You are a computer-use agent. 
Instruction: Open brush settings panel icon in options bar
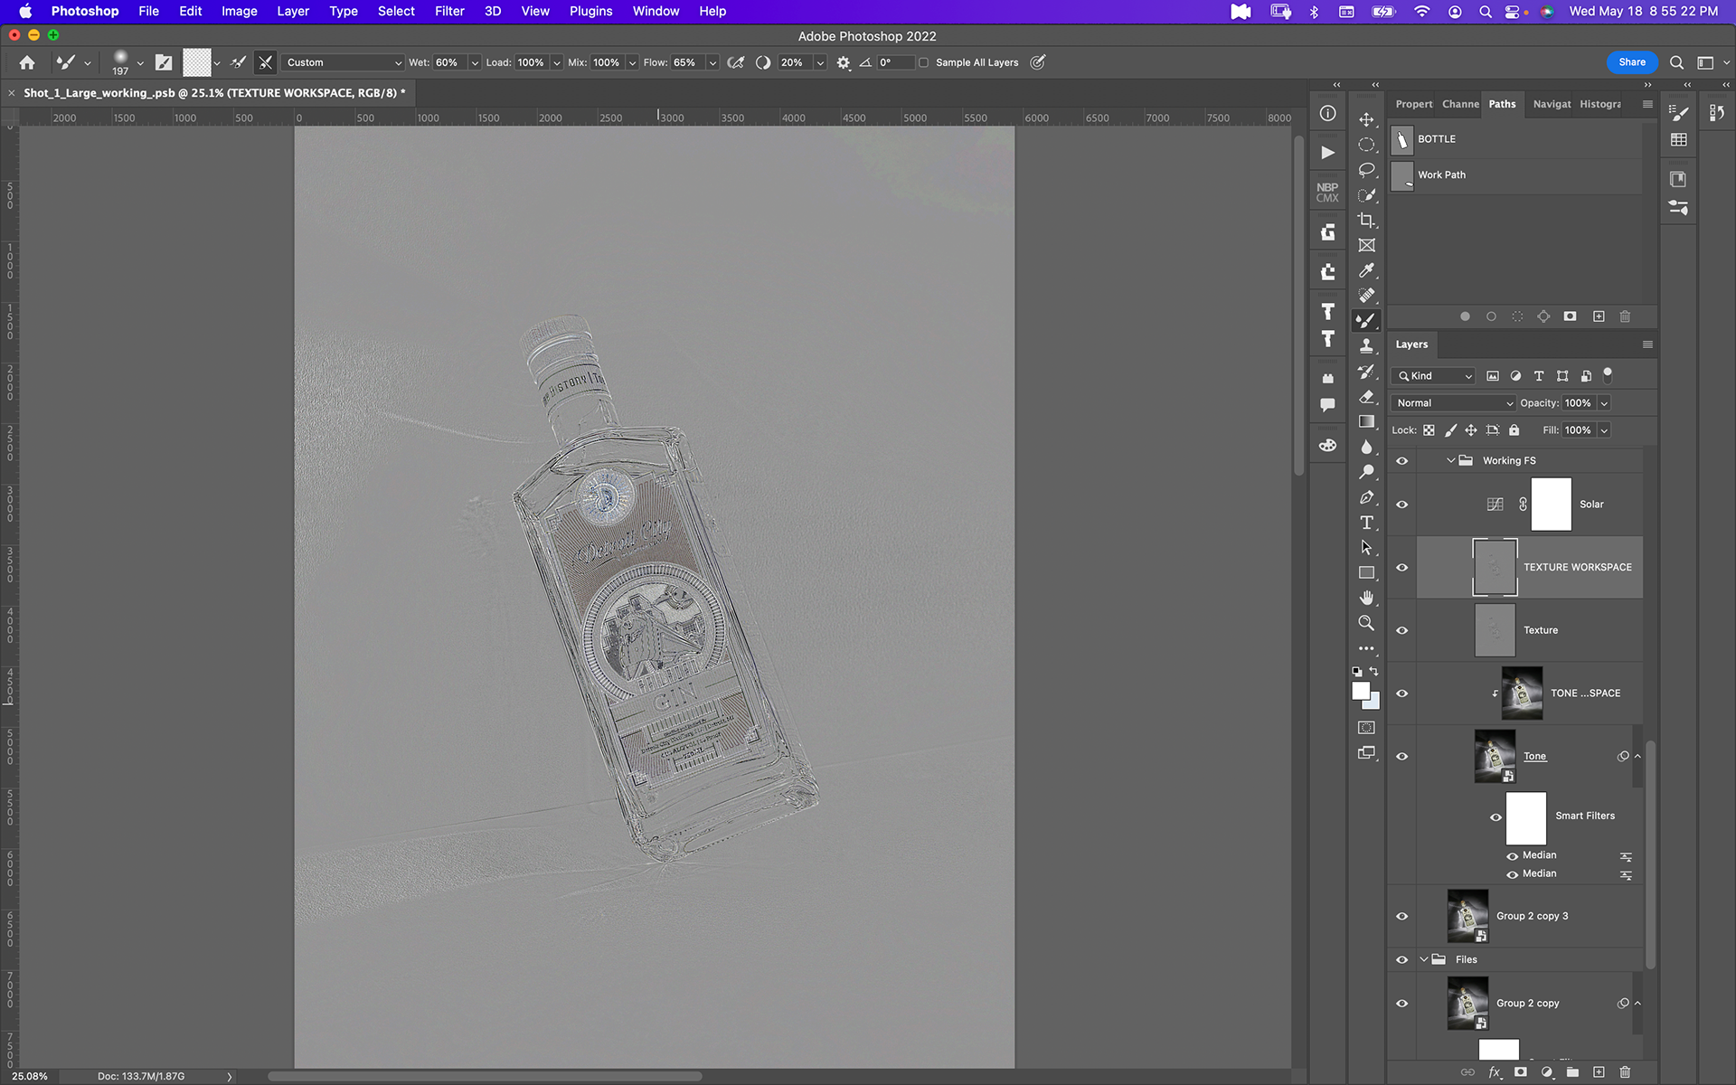coord(164,62)
